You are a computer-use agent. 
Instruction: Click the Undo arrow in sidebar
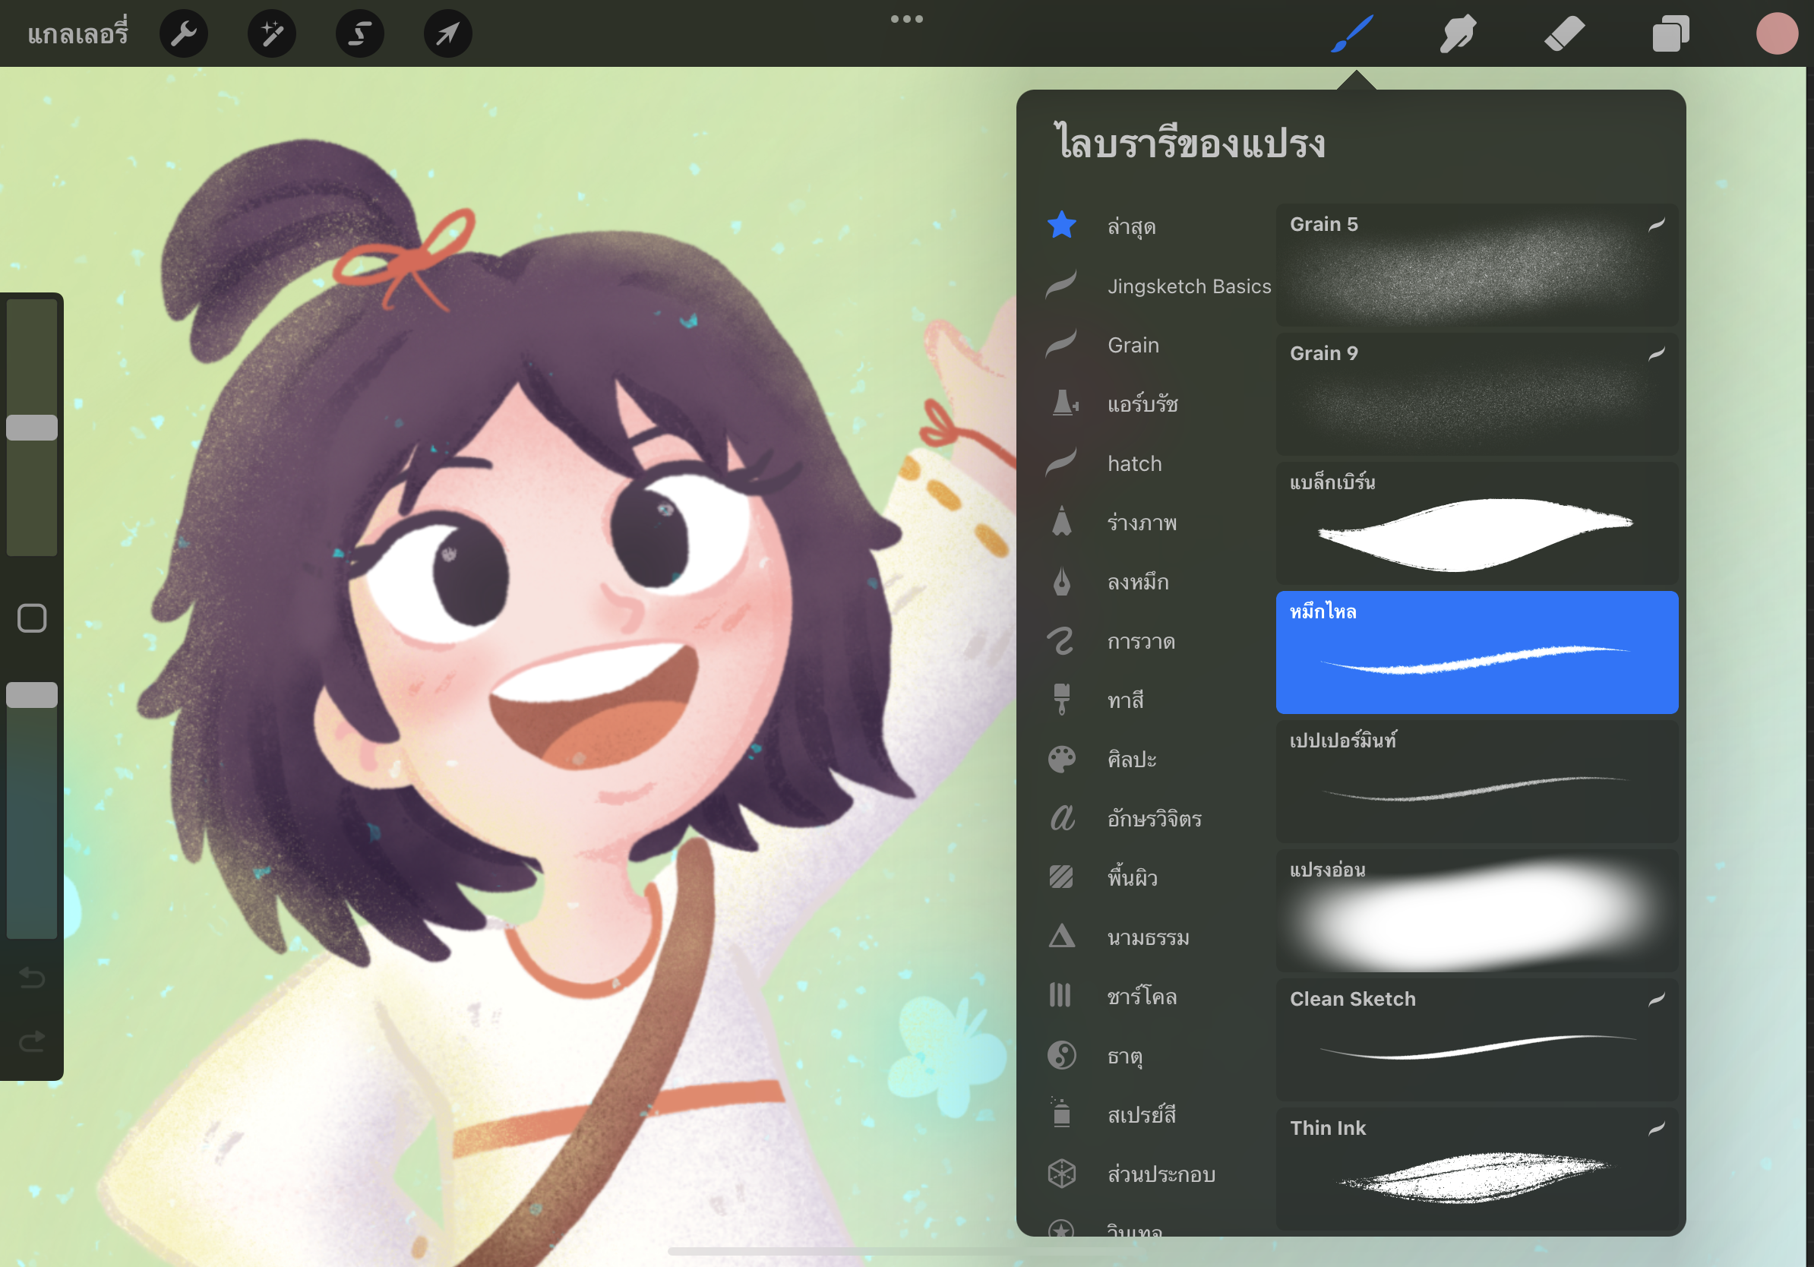pyautogui.click(x=32, y=978)
